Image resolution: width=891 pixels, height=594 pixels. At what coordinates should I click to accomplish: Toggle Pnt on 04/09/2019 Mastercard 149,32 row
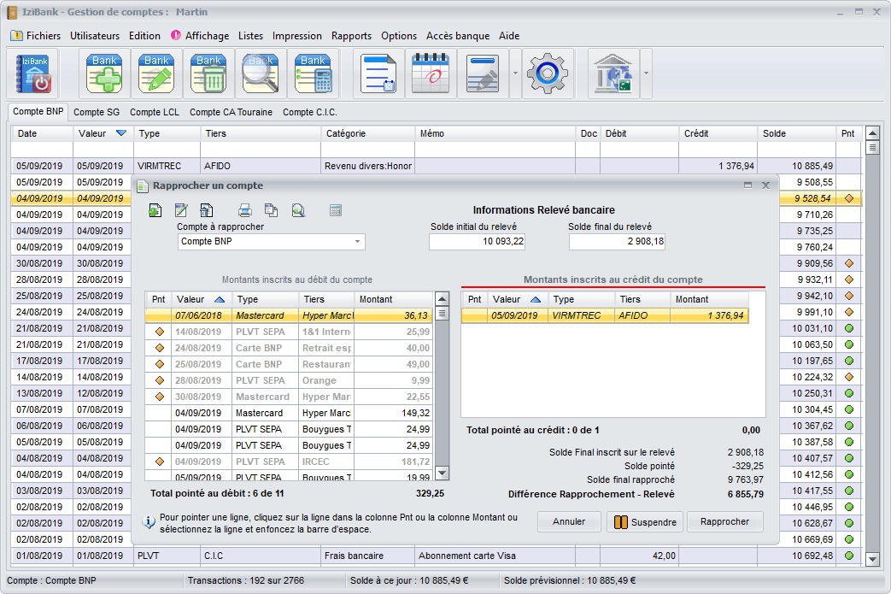[x=159, y=413]
